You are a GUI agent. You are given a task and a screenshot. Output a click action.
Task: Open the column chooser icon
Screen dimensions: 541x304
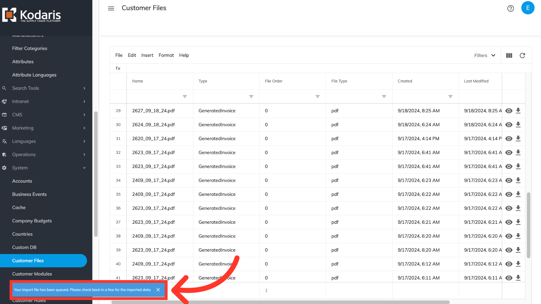click(509, 55)
